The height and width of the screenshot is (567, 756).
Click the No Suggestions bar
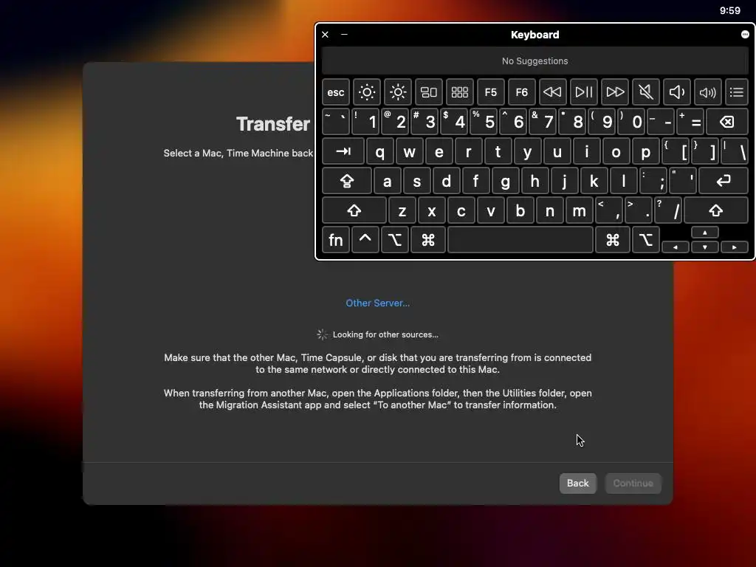point(535,61)
